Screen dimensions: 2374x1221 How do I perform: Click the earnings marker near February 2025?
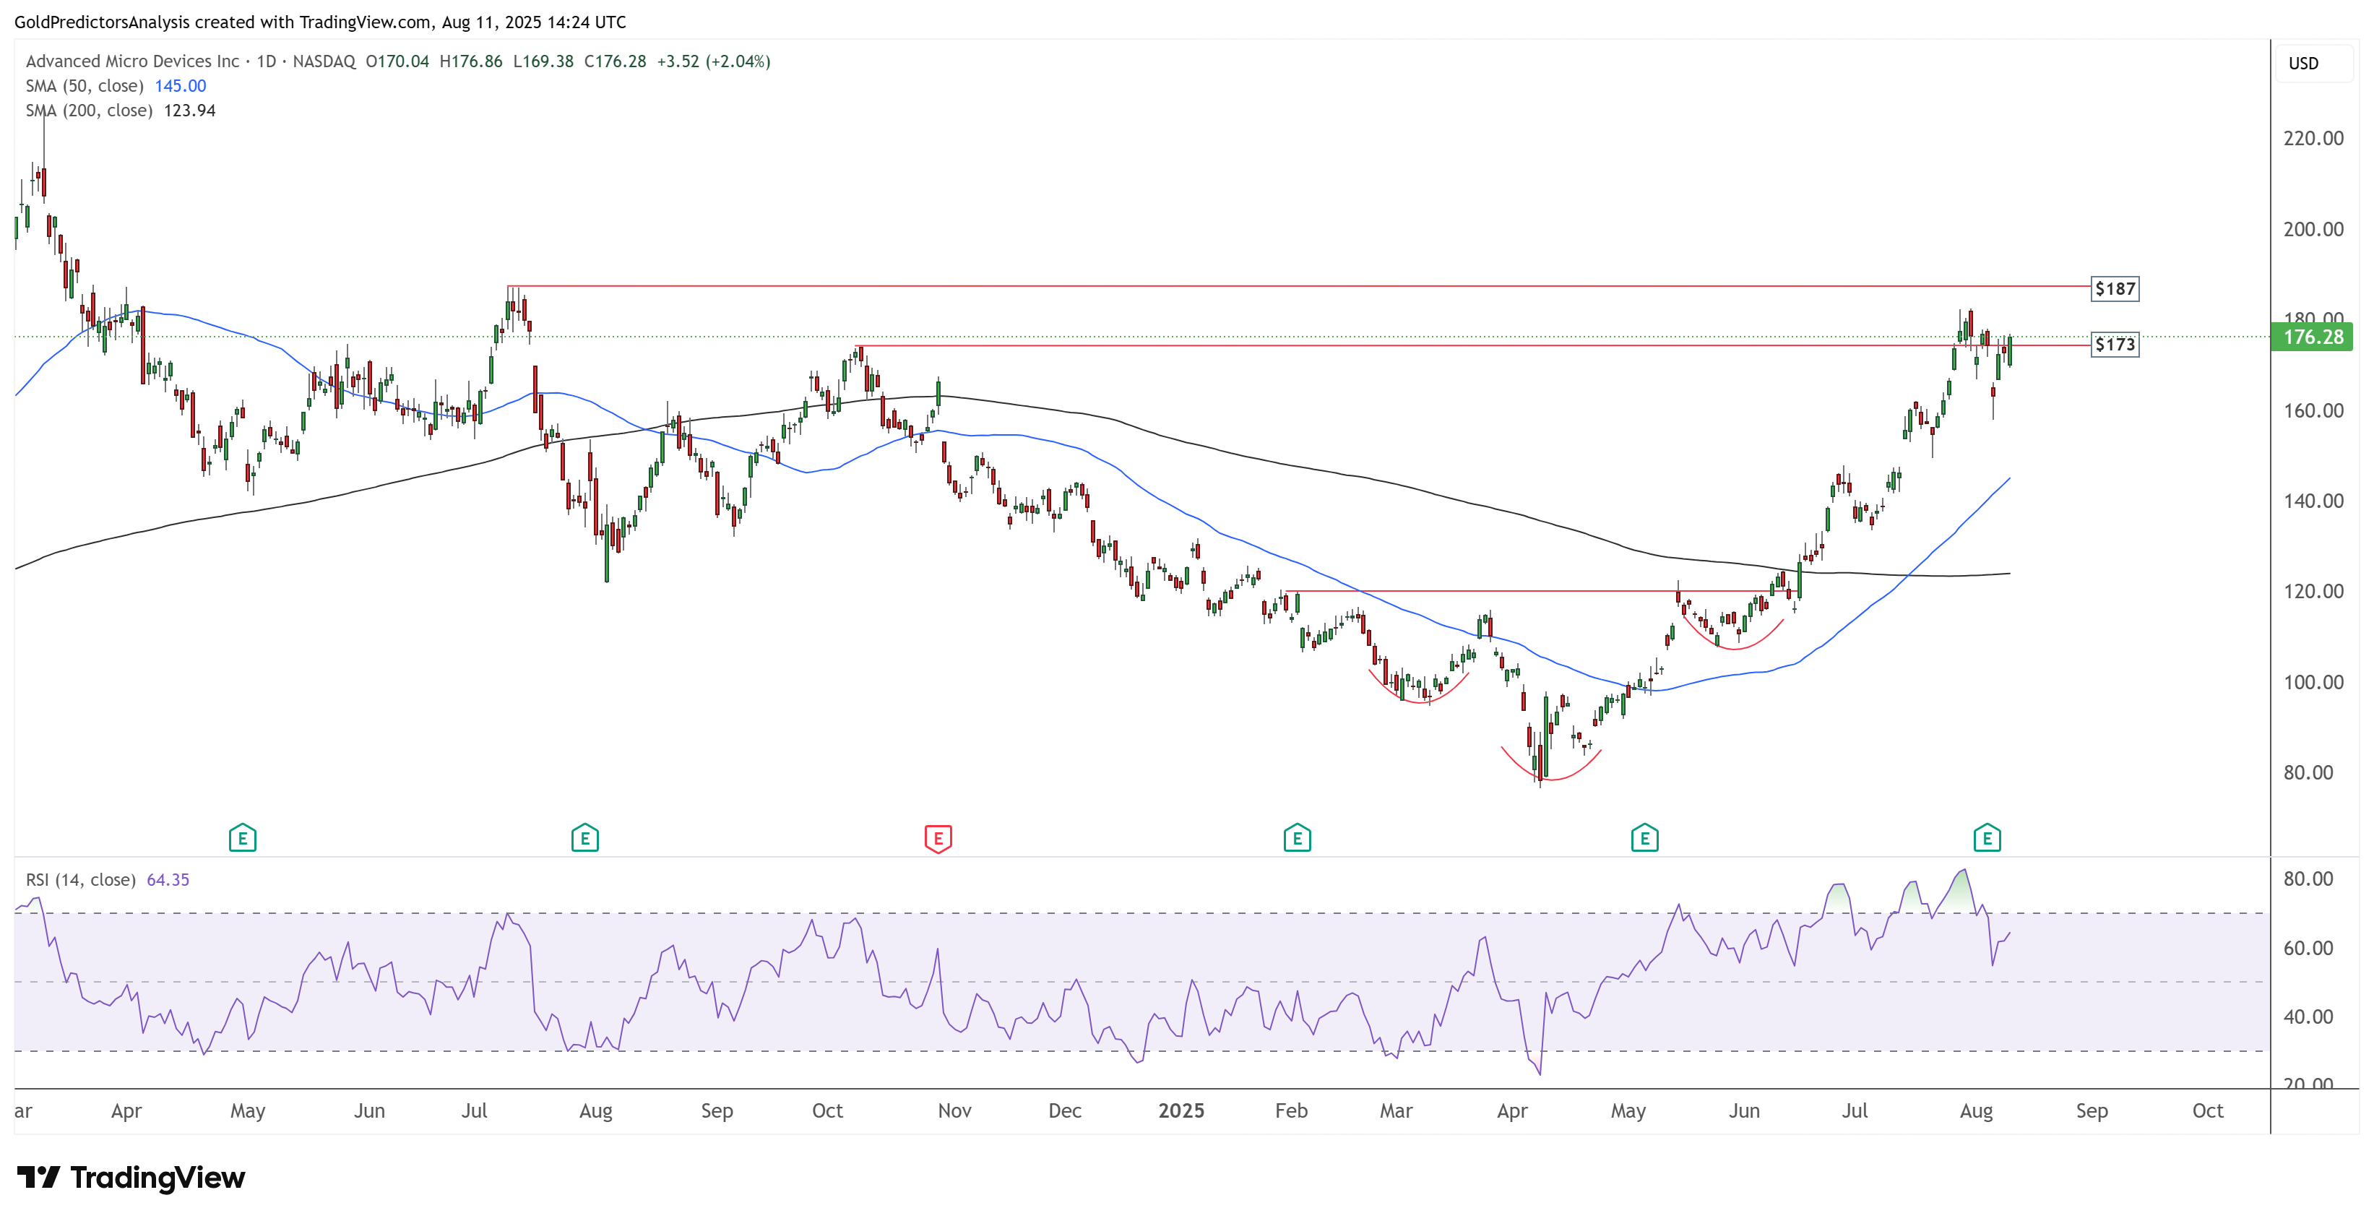[x=1298, y=837]
